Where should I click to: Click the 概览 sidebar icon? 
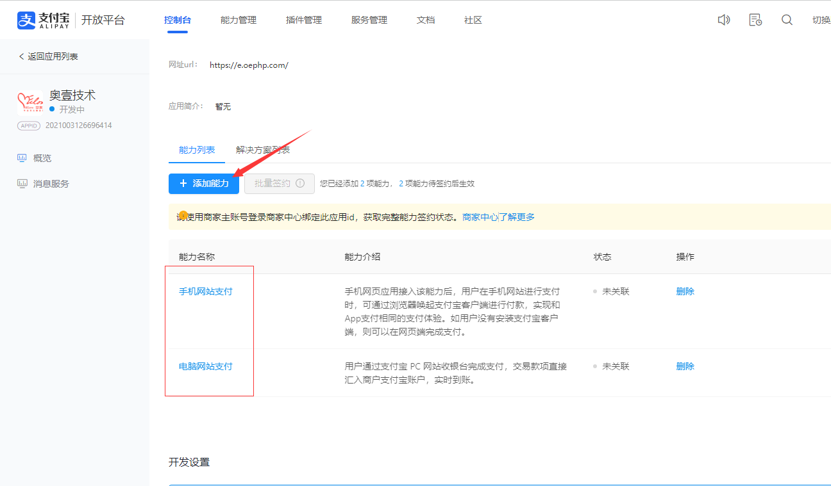(22, 158)
